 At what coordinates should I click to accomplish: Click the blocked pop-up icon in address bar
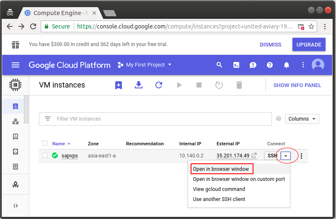click(x=301, y=27)
